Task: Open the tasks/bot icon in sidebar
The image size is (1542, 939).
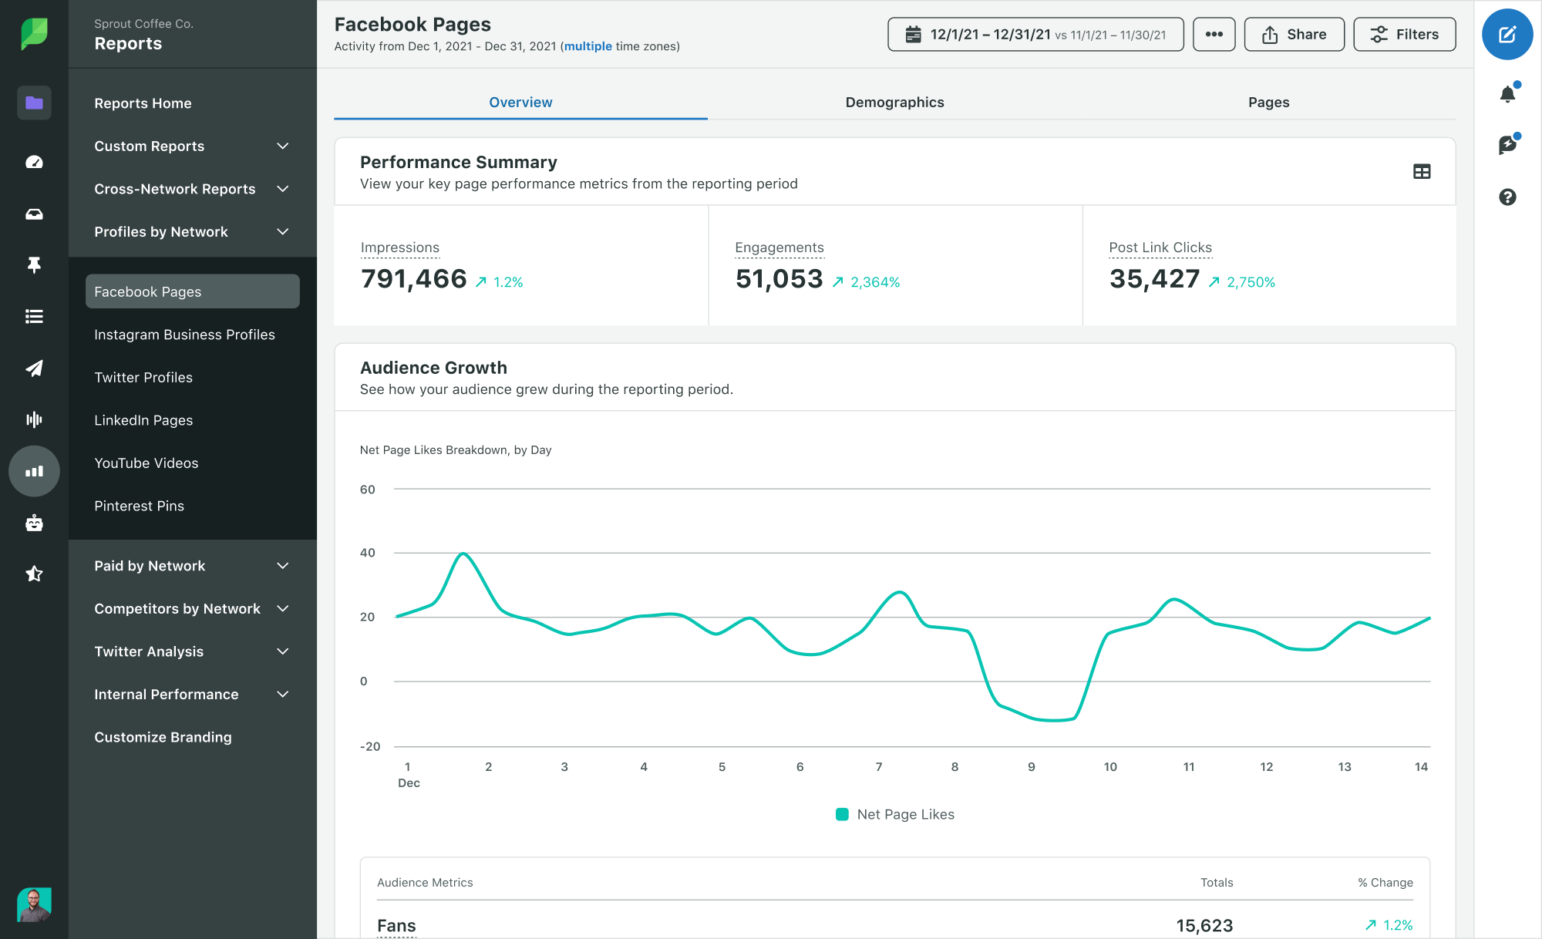Action: 33,522
